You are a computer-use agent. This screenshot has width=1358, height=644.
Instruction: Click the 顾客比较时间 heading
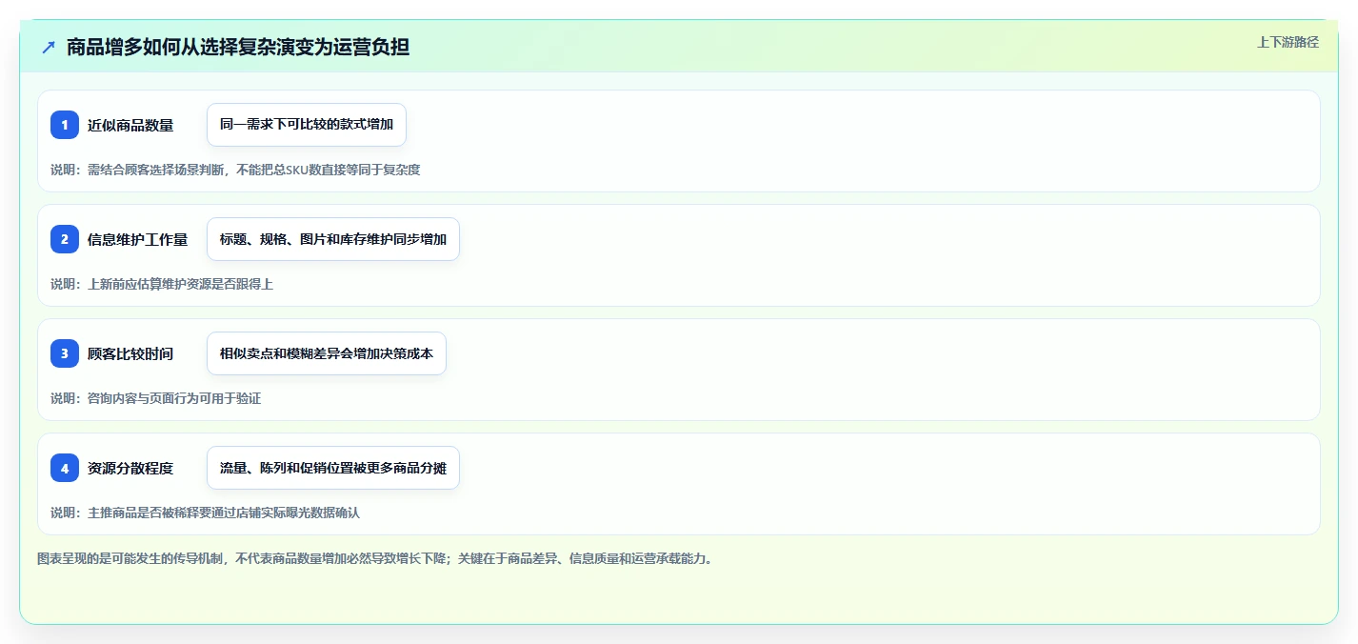[130, 353]
